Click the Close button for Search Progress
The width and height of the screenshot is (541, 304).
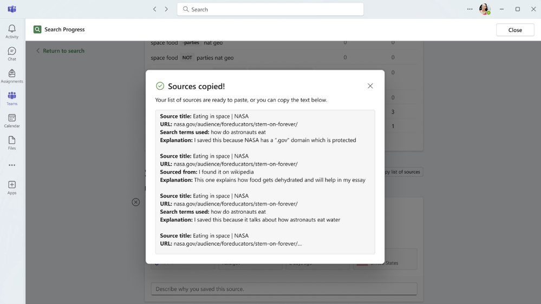(515, 30)
